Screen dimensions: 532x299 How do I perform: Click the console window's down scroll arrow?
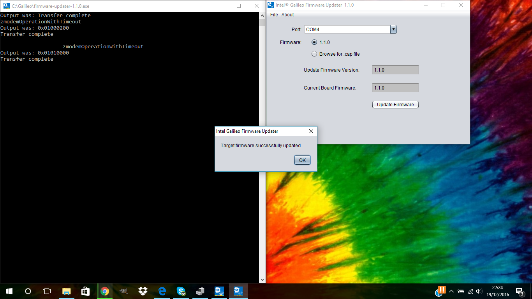[x=262, y=280]
